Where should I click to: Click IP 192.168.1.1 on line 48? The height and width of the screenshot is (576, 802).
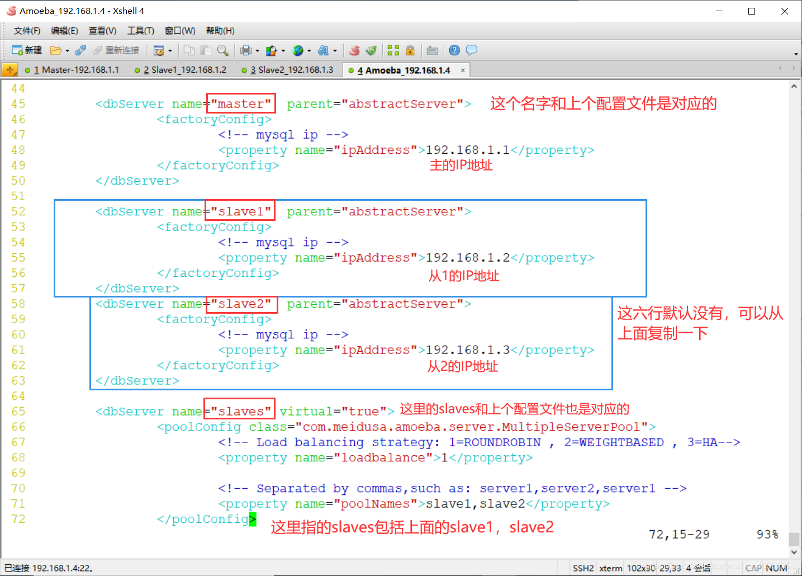tap(467, 150)
